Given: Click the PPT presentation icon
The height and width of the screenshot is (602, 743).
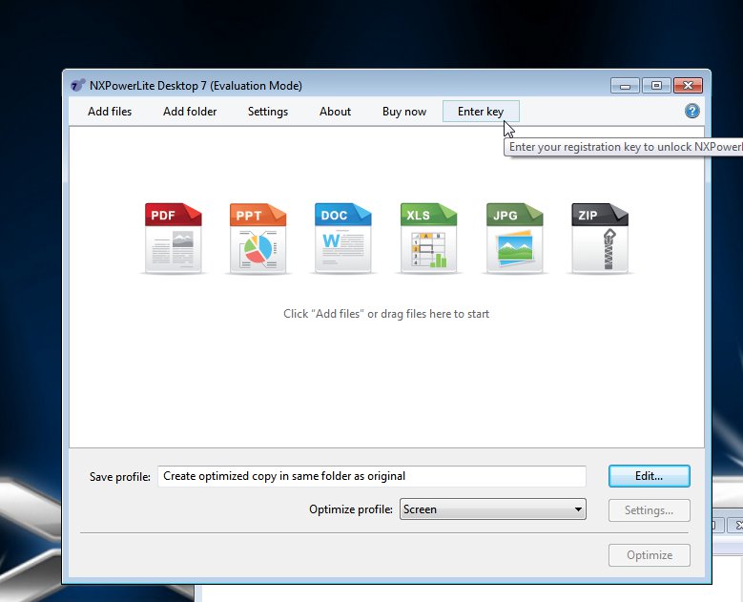Looking at the screenshot, I should [258, 239].
